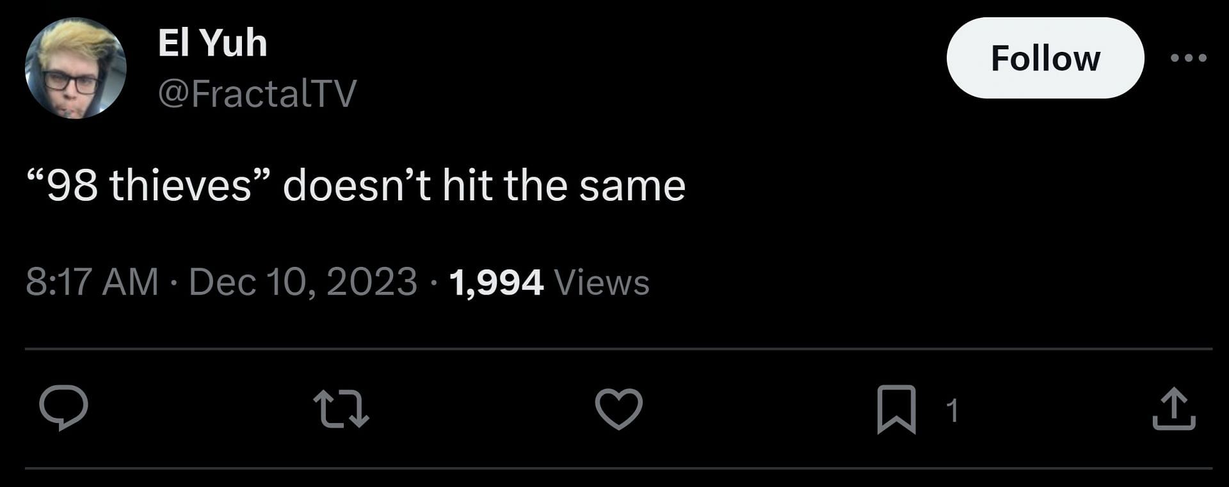Like the tweet with heart icon
Viewport: 1229px width, 487px height.
pyautogui.click(x=618, y=409)
